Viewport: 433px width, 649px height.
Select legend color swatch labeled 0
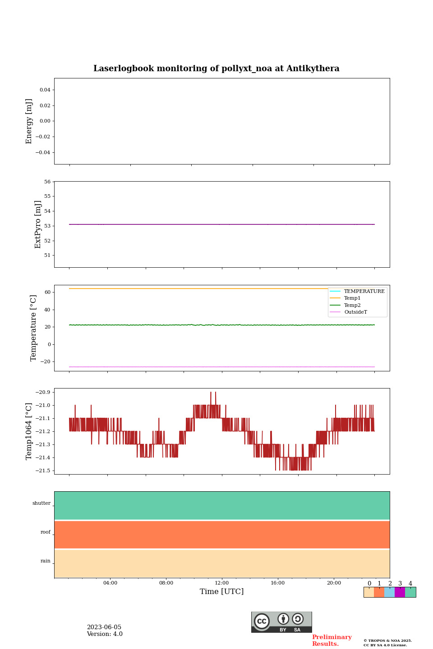coord(369,592)
